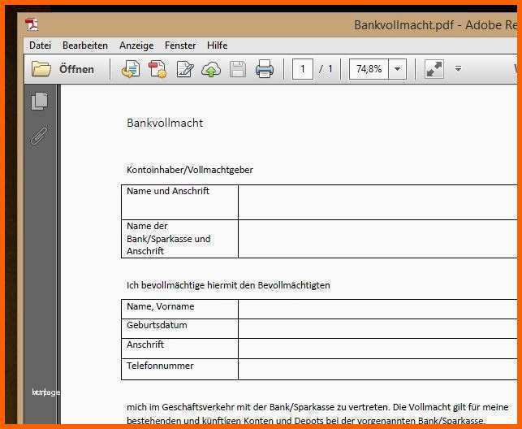522x429 pixels.
Task: Expand the toolbar options small arrow
Action: click(x=459, y=68)
